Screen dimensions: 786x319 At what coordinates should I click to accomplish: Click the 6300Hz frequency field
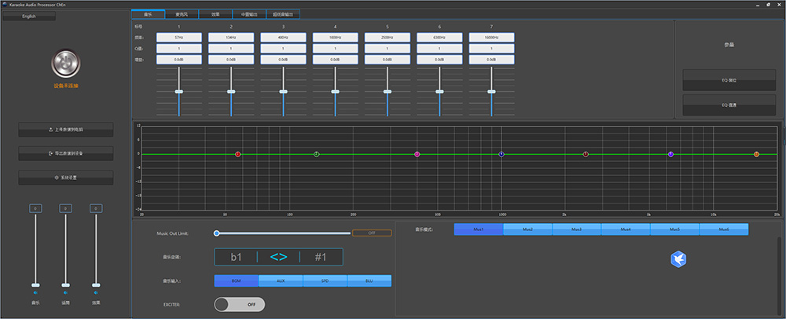pos(439,38)
